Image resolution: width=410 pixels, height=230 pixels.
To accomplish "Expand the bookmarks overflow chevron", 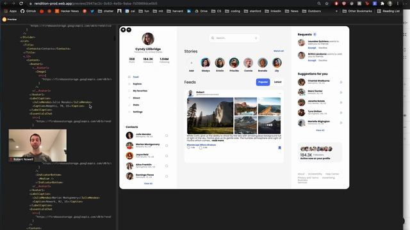I will pos(336,11).
